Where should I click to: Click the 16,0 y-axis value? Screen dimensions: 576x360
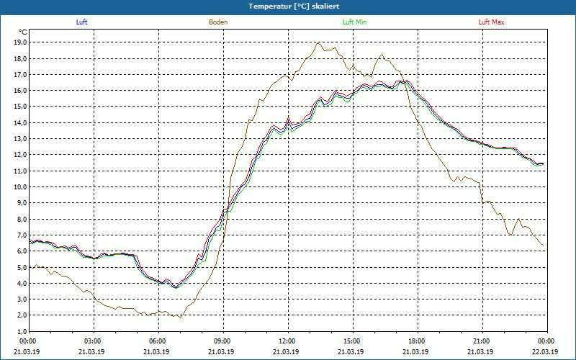click(21, 91)
